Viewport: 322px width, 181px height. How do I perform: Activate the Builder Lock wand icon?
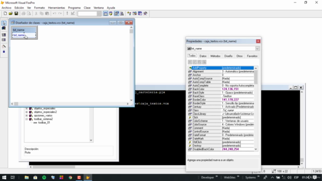(4, 46)
